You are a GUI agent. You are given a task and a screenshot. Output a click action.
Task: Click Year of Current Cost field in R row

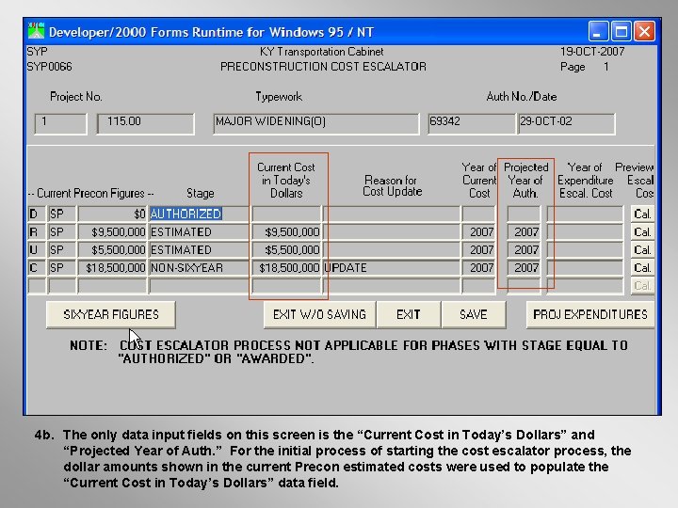pyautogui.click(x=478, y=232)
